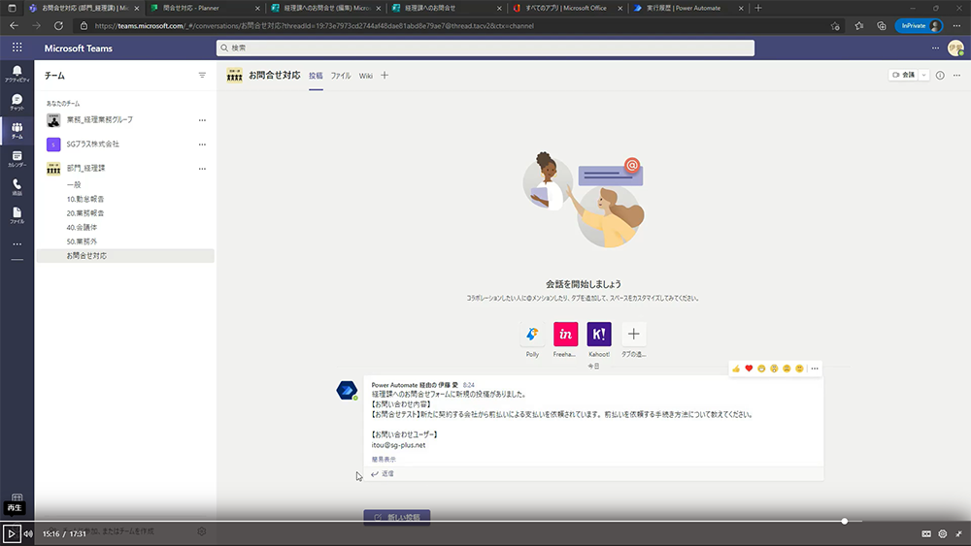Click 簡易表示 link in the message
The height and width of the screenshot is (546, 971).
[x=384, y=460]
